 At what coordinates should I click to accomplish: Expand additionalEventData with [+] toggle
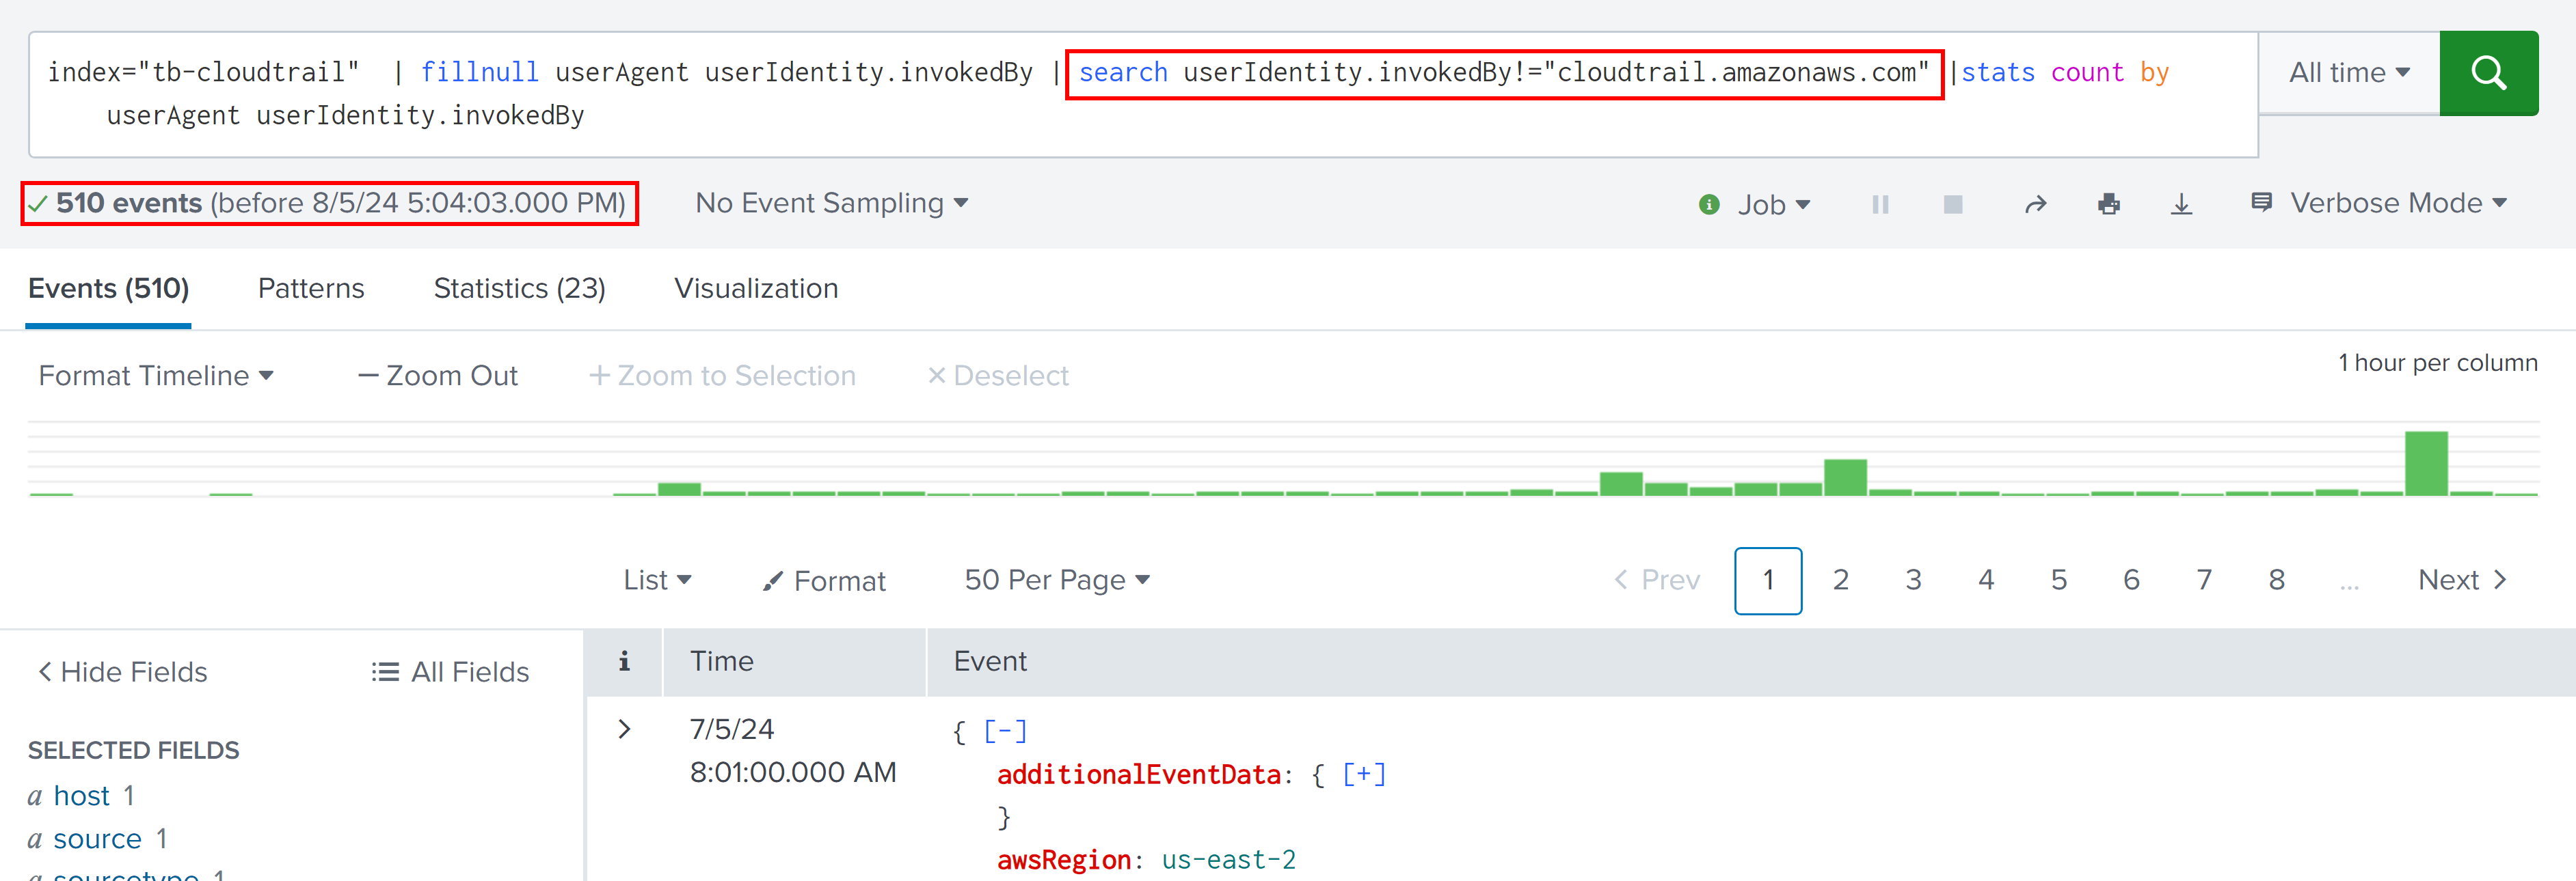pyautogui.click(x=1363, y=774)
